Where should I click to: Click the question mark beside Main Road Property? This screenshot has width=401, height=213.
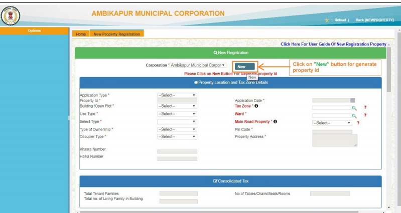coord(358,123)
